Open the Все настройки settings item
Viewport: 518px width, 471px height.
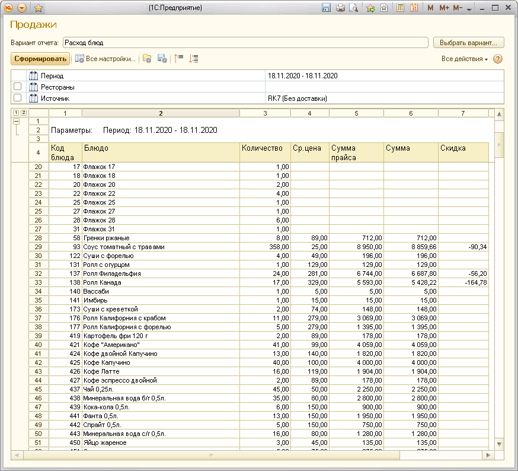[105, 59]
